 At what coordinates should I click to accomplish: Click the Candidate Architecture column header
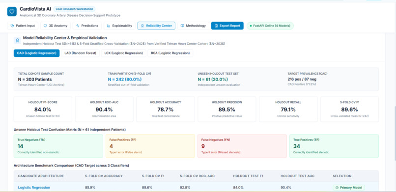pos(41,176)
